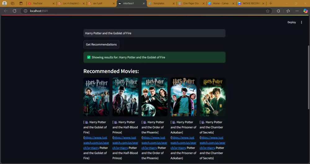Click the Chamber of Secrets poster
Screen dimensions: 310x164
[x=213, y=97]
